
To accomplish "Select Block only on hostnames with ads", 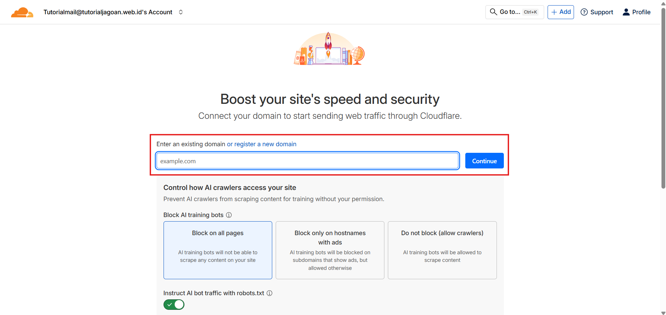I will coord(330,250).
